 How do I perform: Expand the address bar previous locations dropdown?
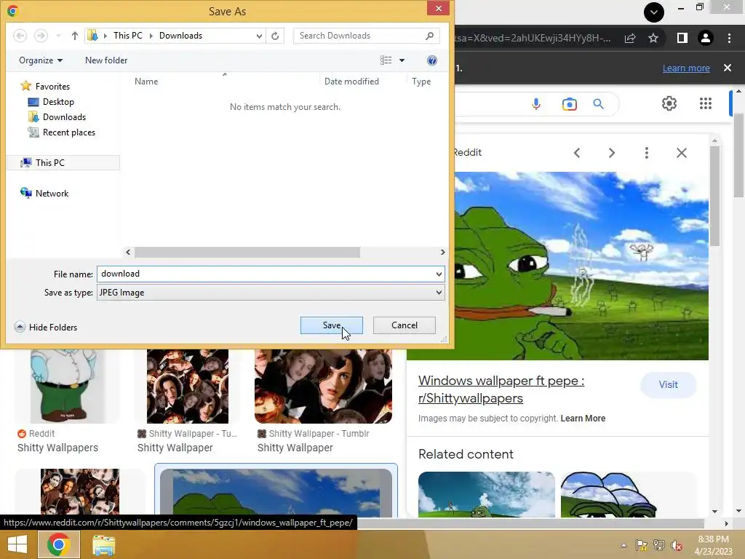(x=259, y=36)
